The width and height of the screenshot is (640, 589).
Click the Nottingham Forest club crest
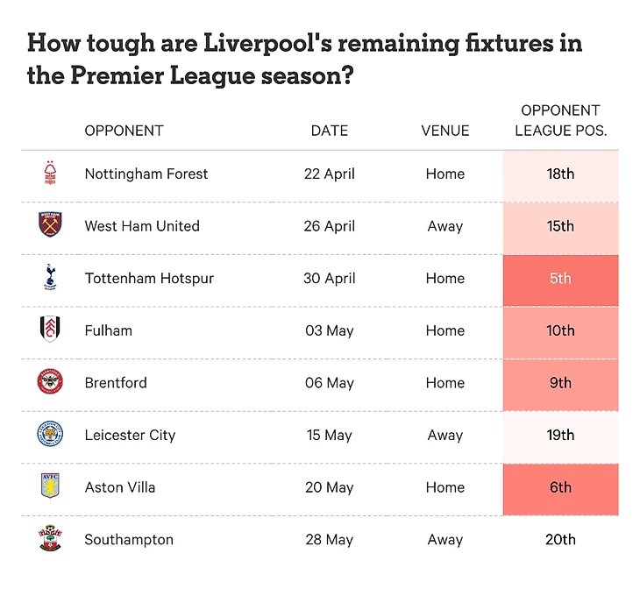50,174
